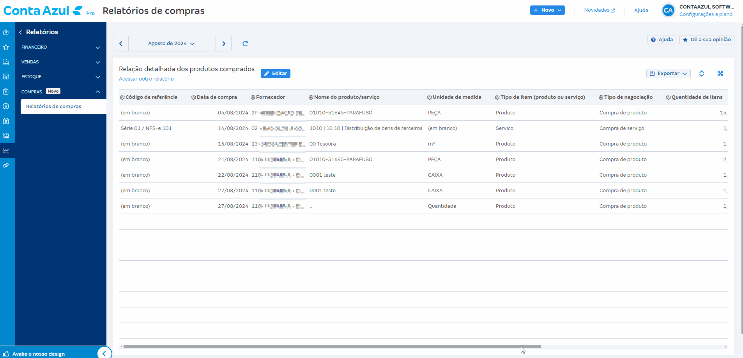Select Relatórios de compras menu item
Screen dimensions: 743x358
(x=64, y=107)
